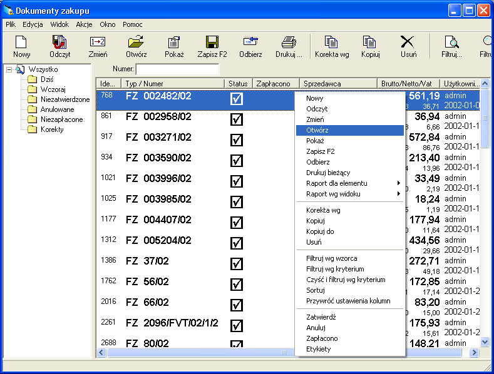Select the Korekty folder
The image size is (494, 374).
point(52,129)
